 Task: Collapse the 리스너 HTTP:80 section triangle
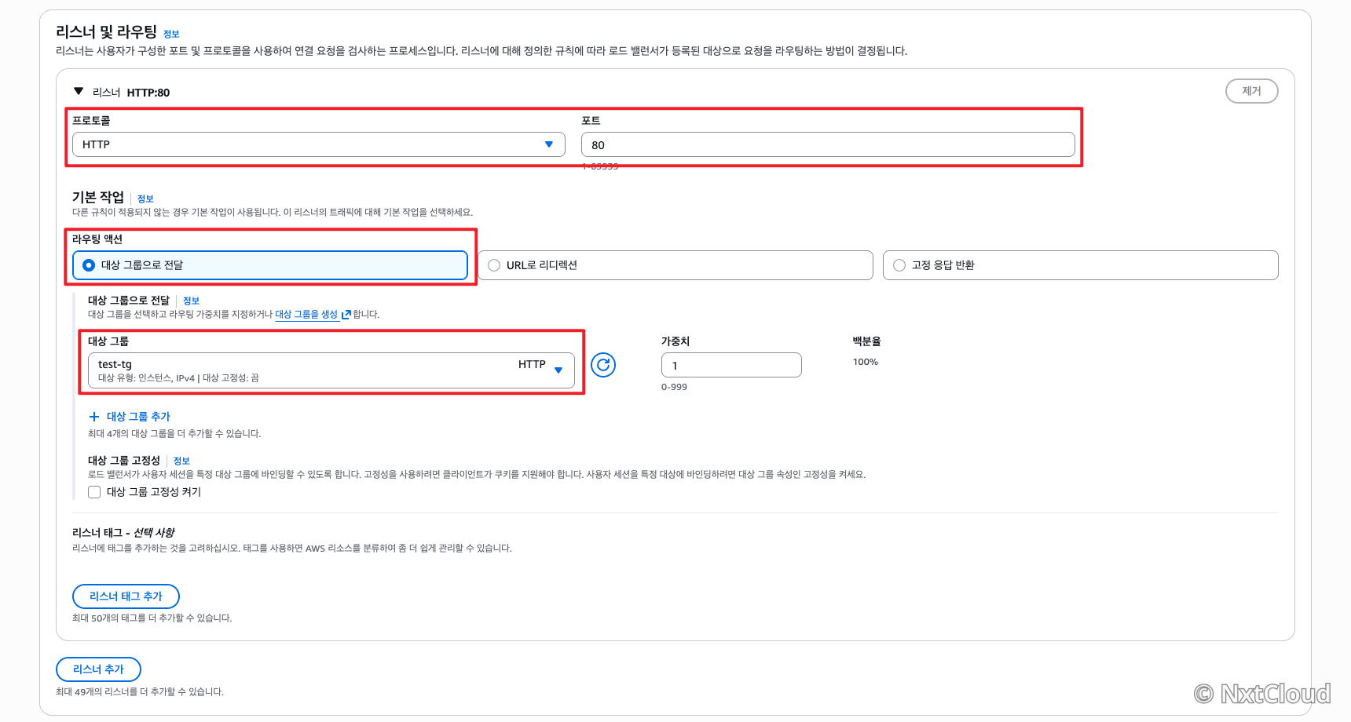pos(79,91)
